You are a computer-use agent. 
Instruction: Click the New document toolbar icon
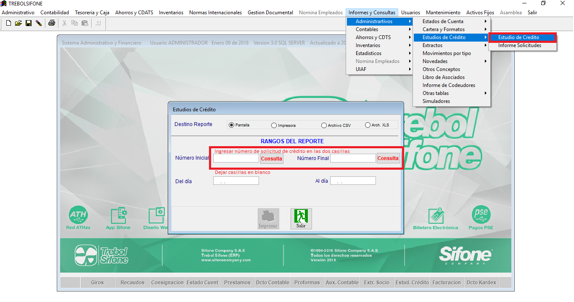(x=8, y=23)
